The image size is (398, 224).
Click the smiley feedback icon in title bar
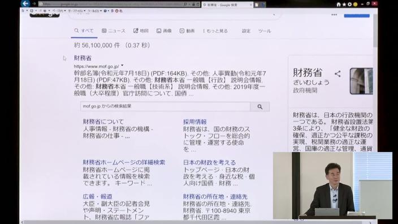pyautogui.click(x=356, y=5)
